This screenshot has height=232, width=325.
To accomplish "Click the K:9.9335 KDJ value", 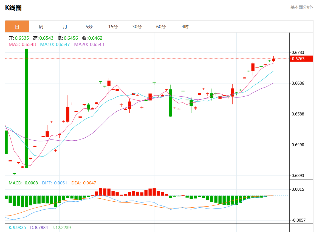I will click(17, 227).
